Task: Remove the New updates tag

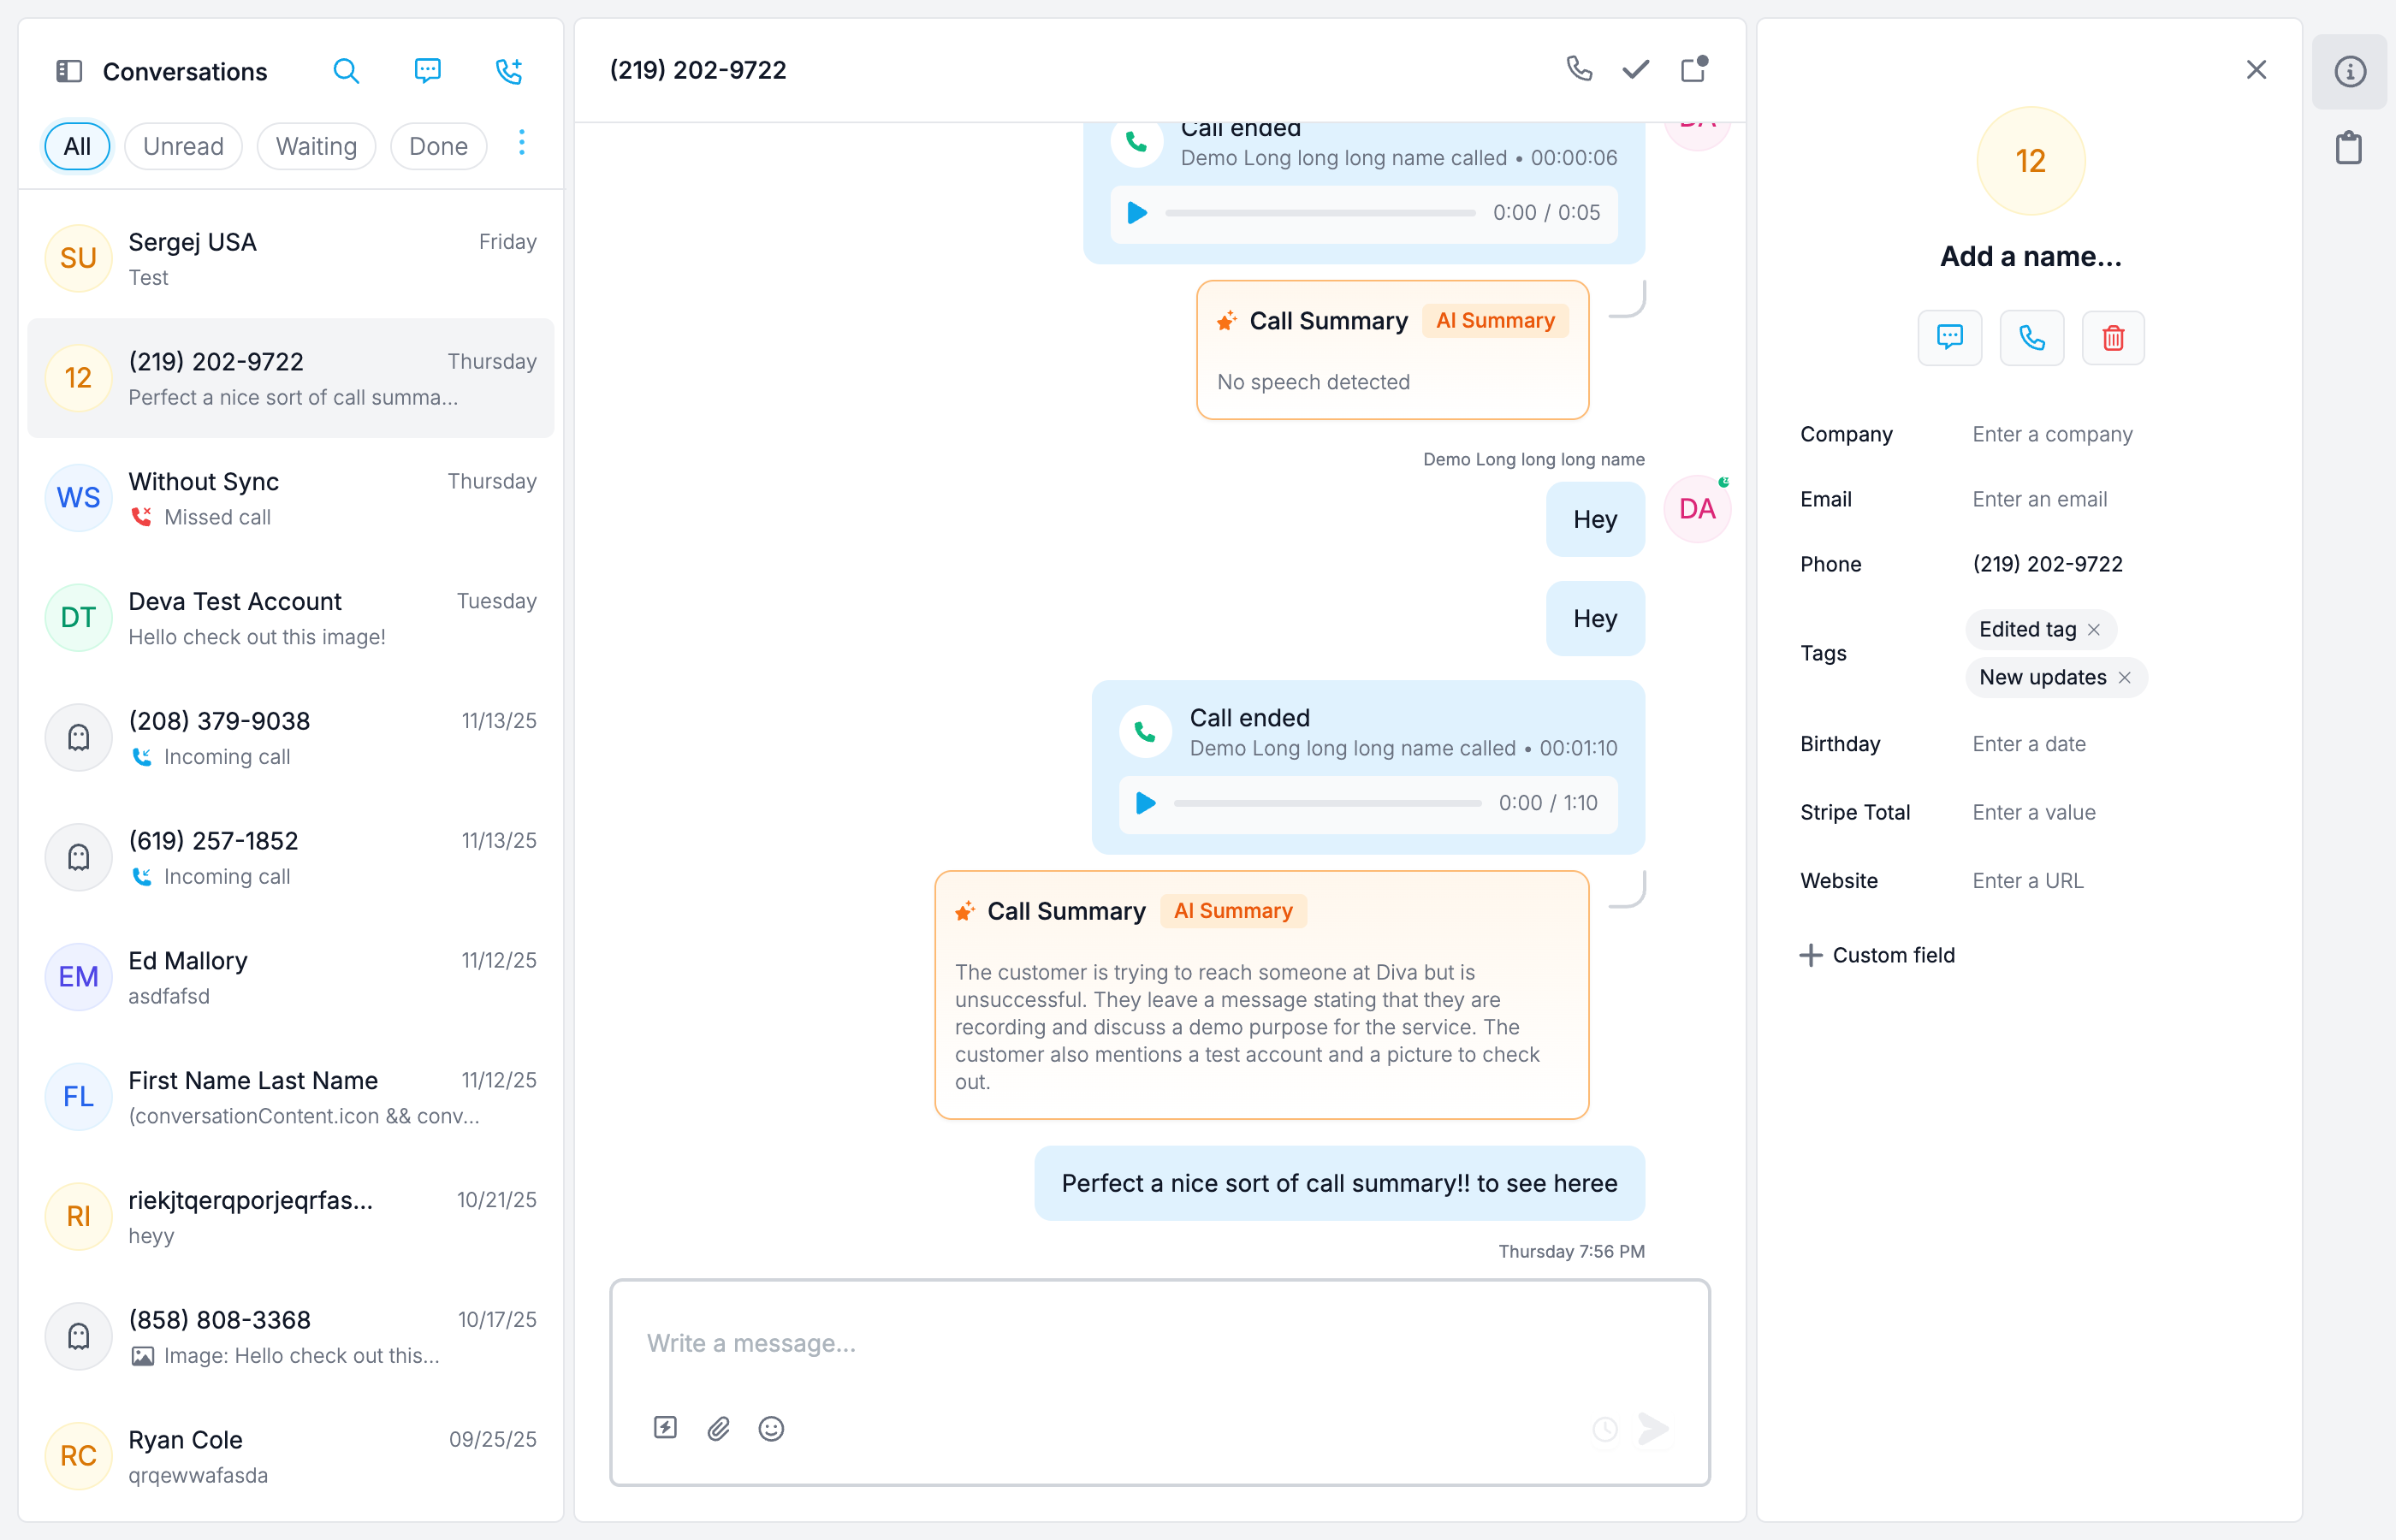Action: click(x=2125, y=677)
